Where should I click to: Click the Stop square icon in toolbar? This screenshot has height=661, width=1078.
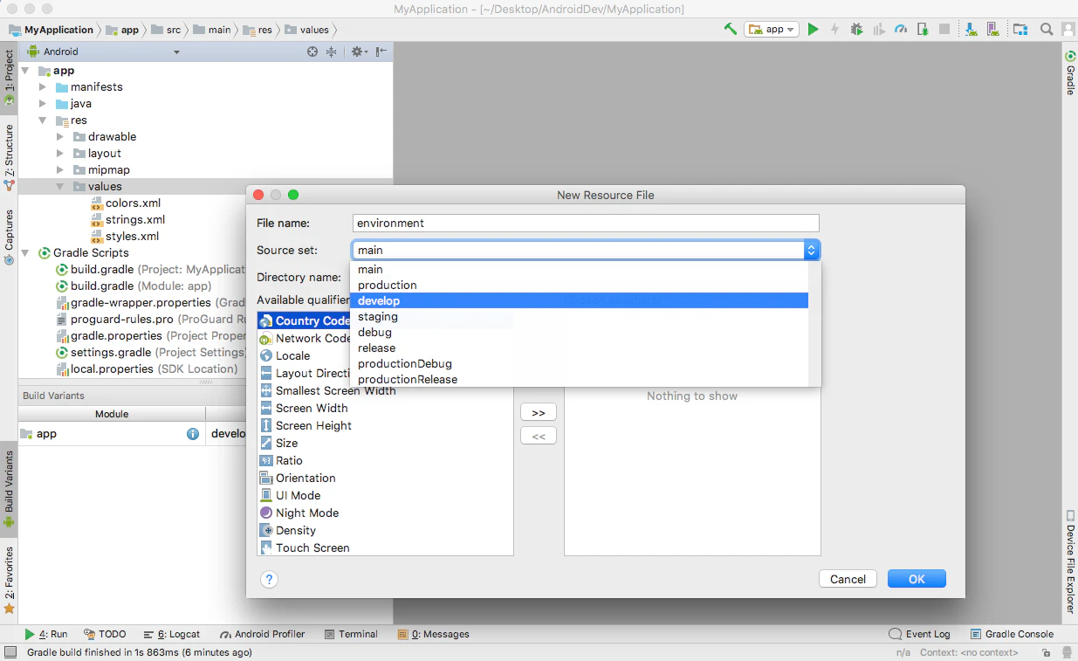pyautogui.click(x=944, y=29)
